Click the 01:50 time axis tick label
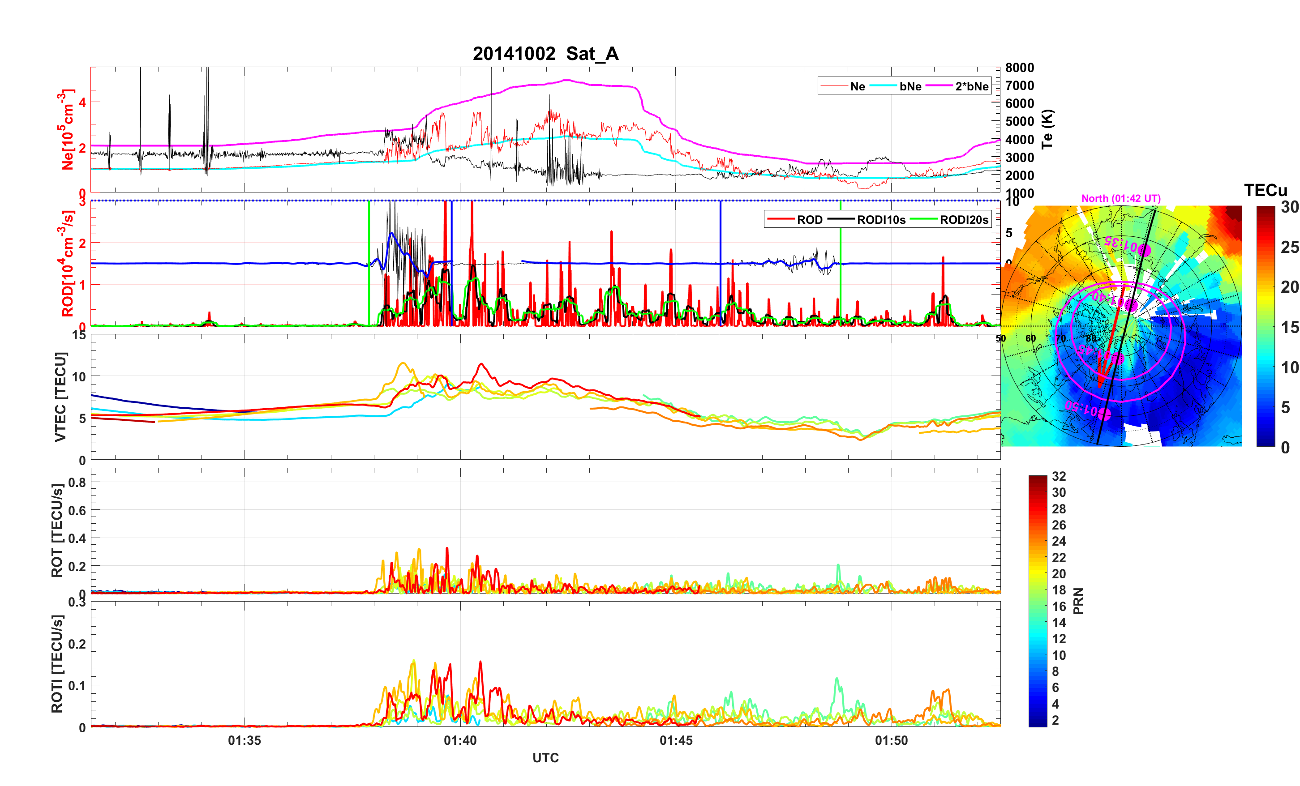Viewport: 1300px width, 786px height. tap(891, 741)
